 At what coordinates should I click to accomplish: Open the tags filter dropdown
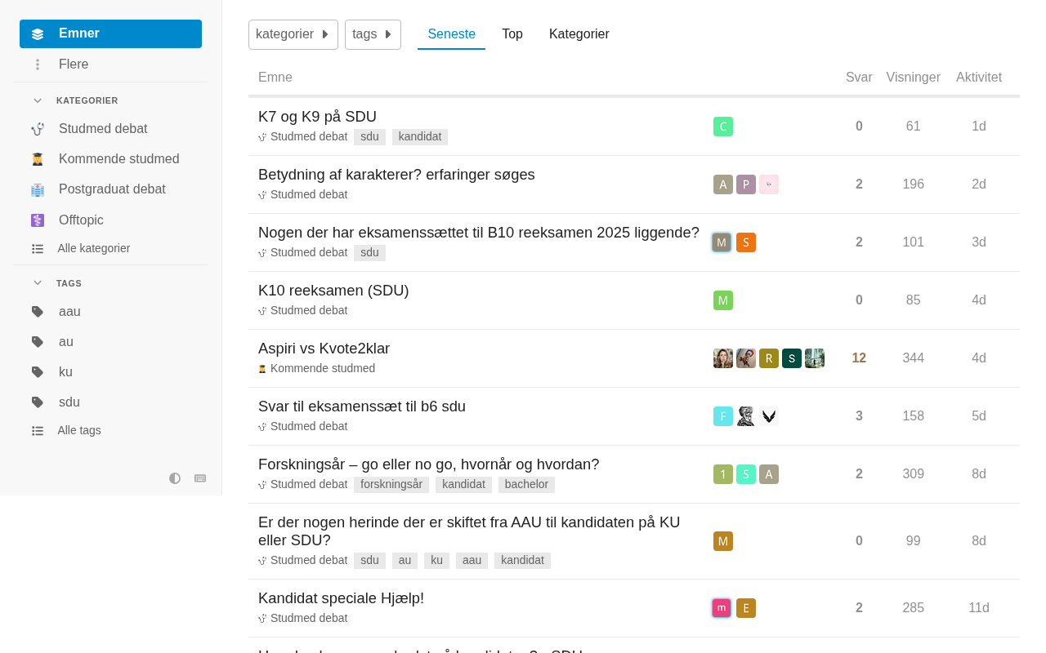click(x=373, y=34)
